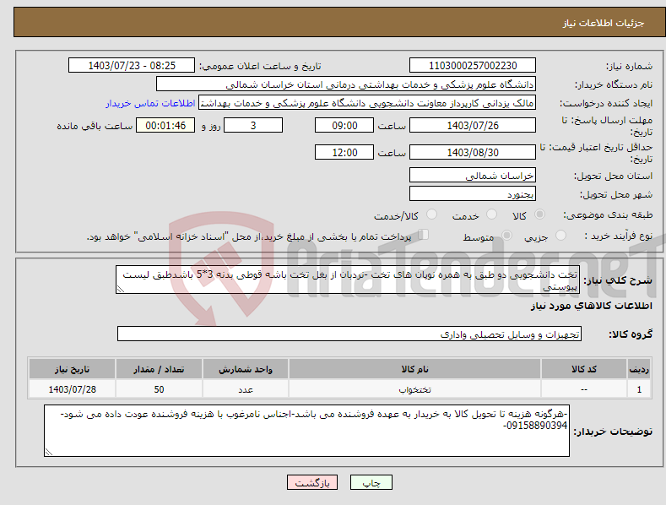The width and height of the screenshot is (666, 505).
Task: Click the شماره نیاز field 1103000257002230
Action: pos(473,66)
